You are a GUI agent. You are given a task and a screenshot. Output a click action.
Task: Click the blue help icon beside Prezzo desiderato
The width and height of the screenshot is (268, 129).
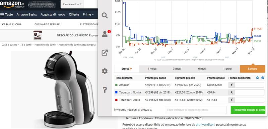tap(263, 78)
